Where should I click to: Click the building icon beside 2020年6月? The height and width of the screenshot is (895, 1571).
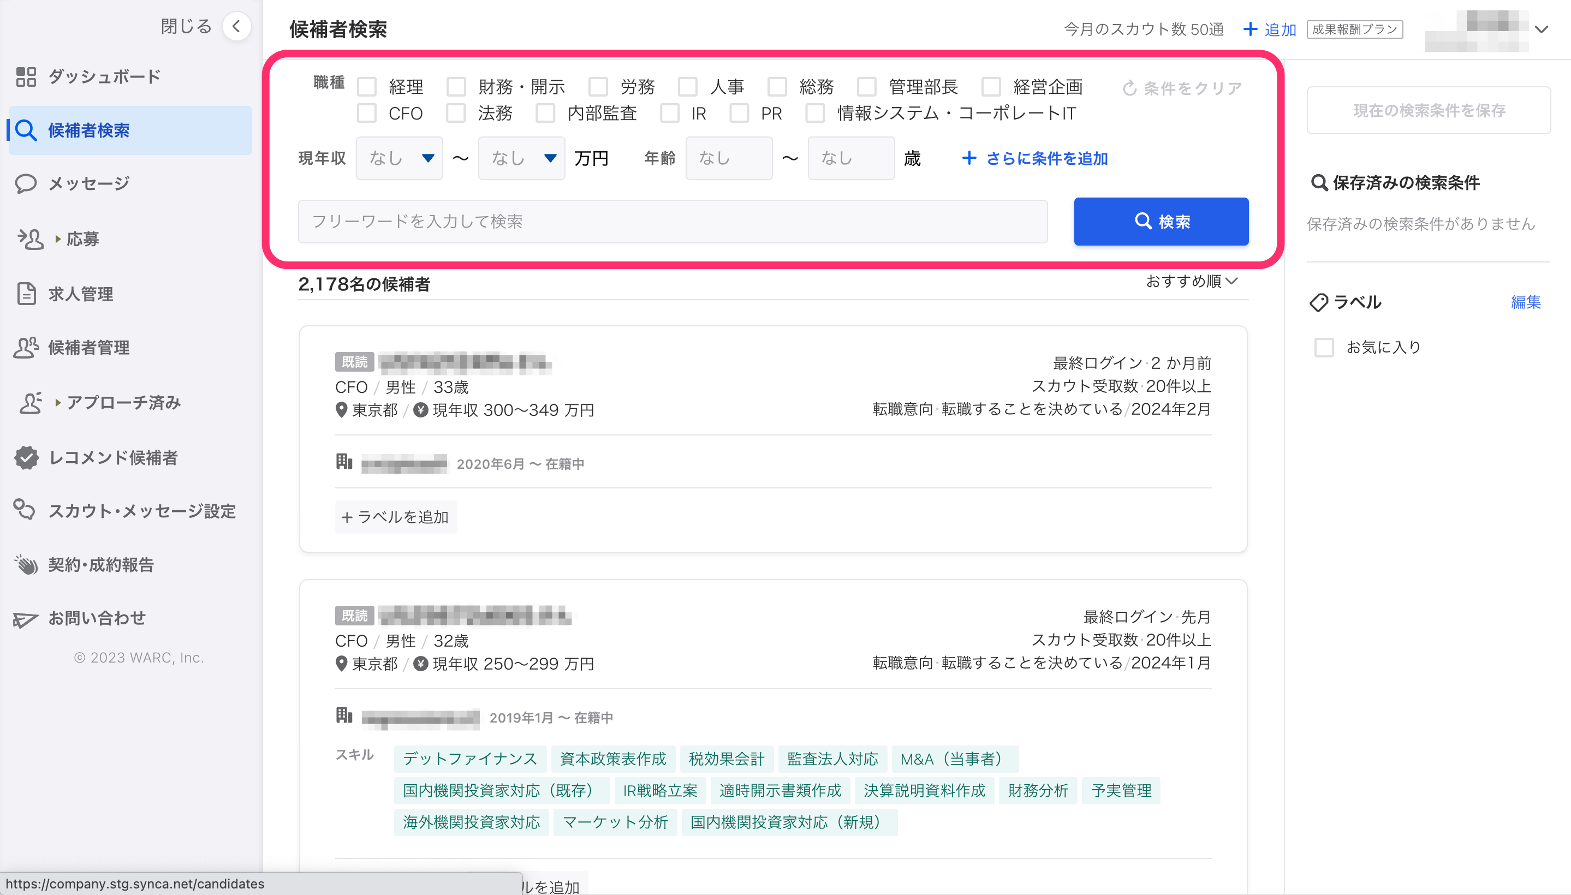(344, 462)
